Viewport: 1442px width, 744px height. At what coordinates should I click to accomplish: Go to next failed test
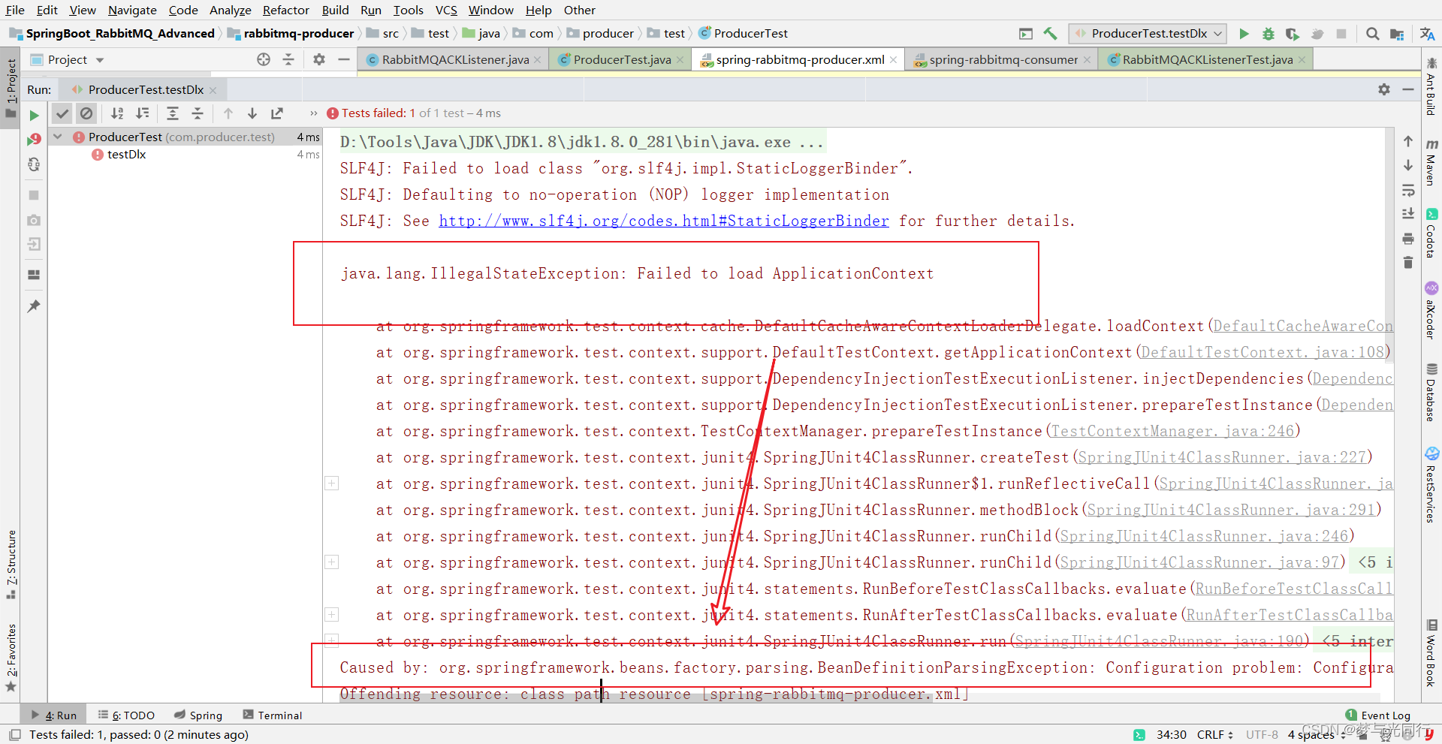pos(252,113)
